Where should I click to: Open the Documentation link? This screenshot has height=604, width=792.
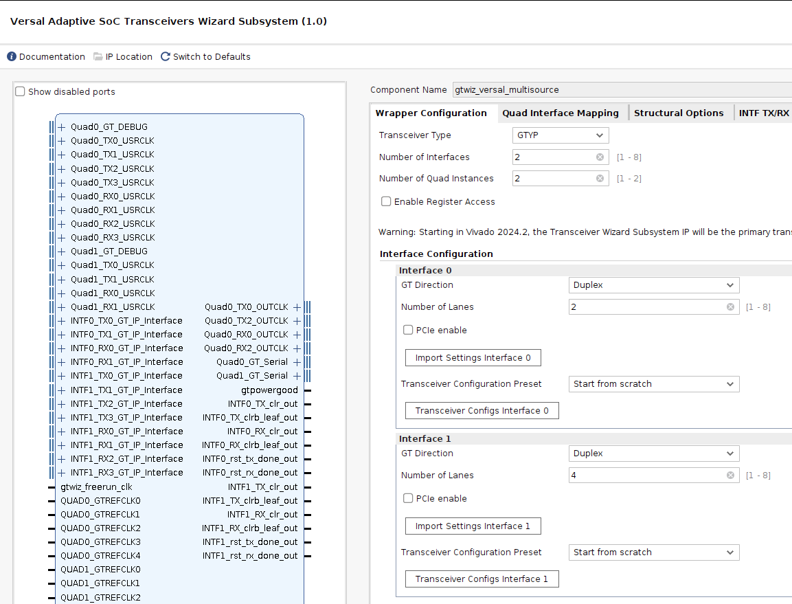[x=52, y=56]
